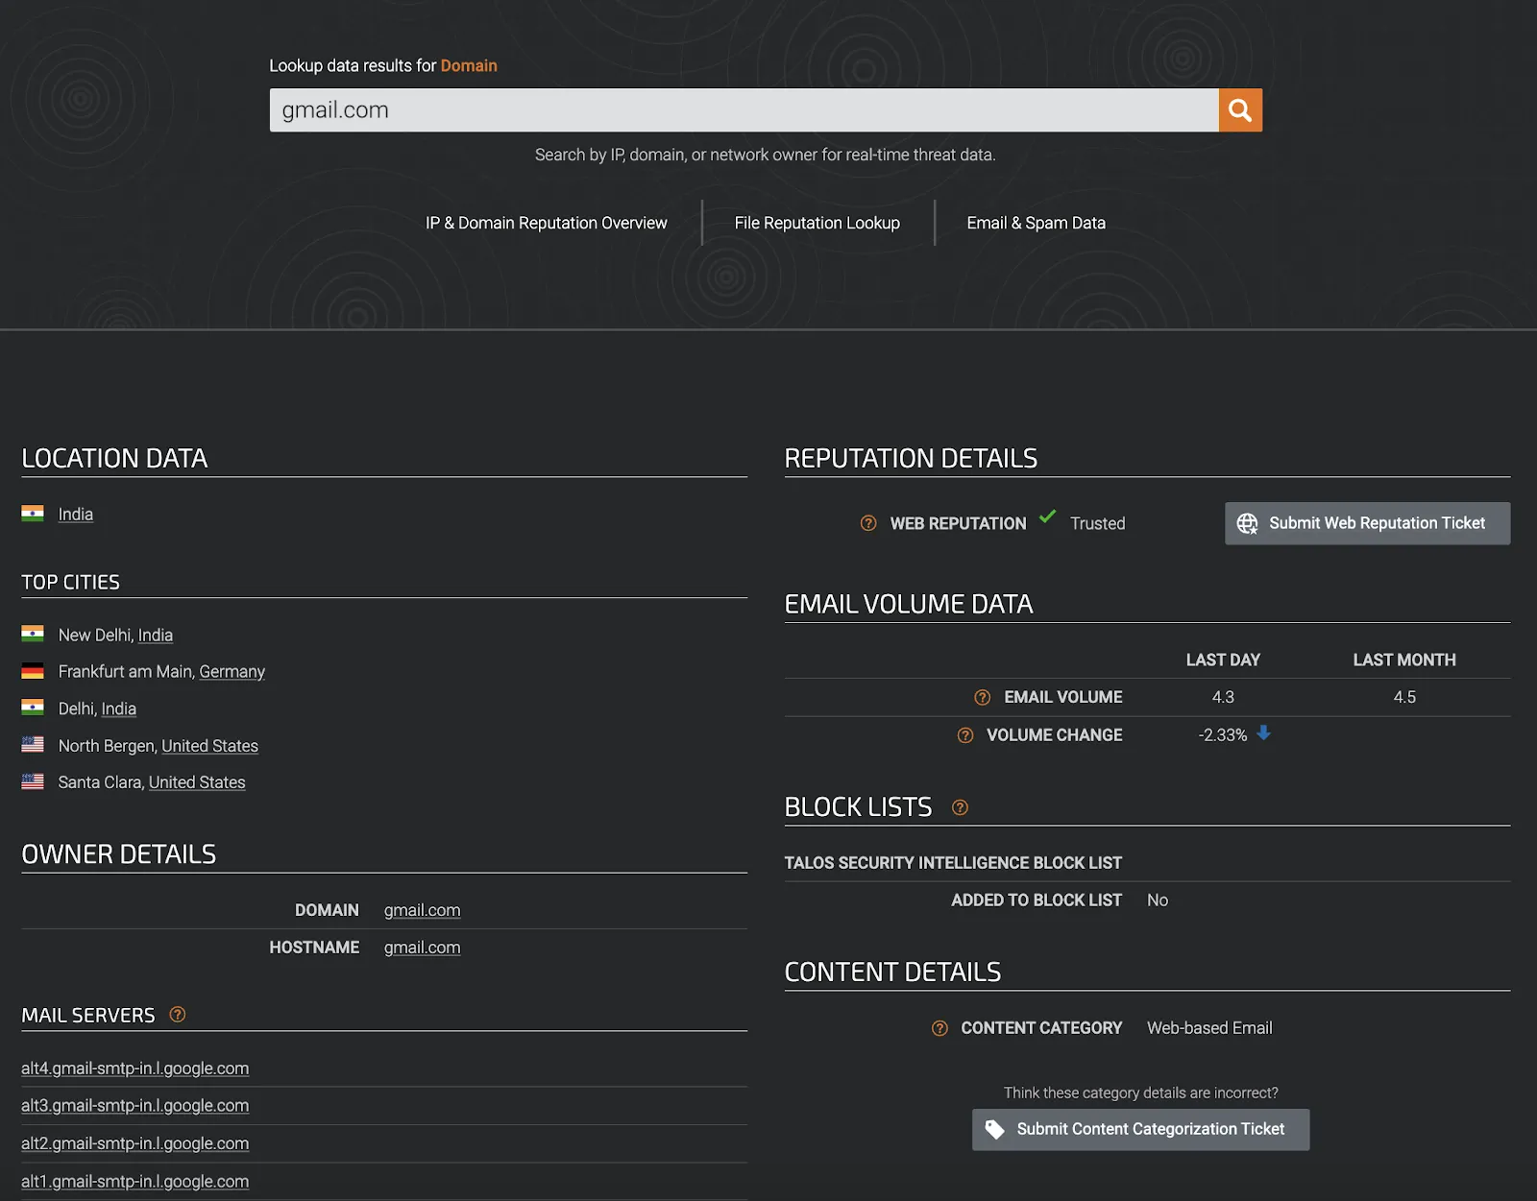Screen dimensions: 1537x1201
Task: Select last day email volume 4.3
Action: (1222, 697)
